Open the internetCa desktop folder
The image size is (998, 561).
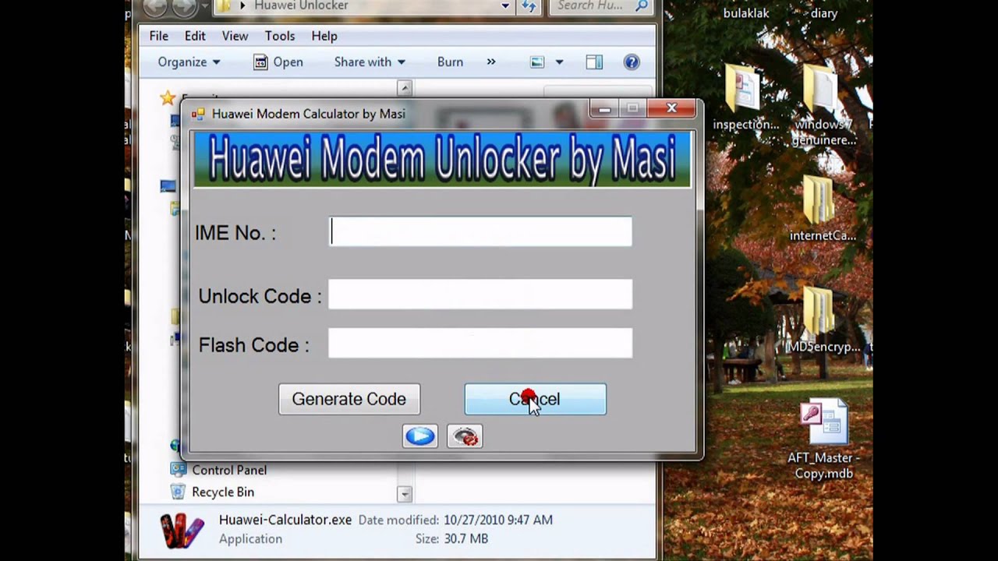[x=818, y=200]
